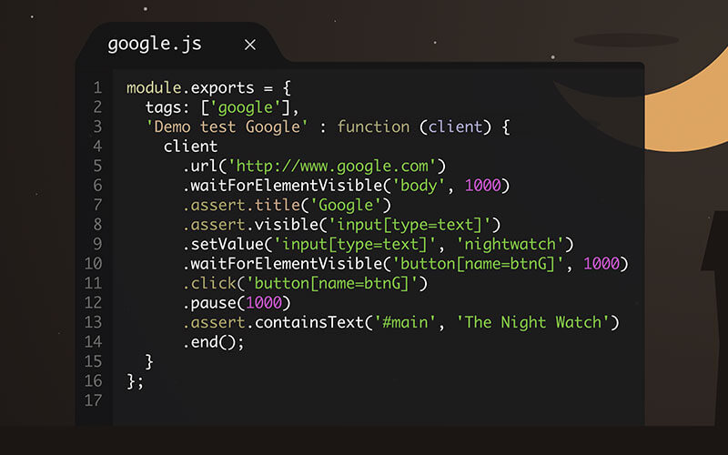Image resolution: width=728 pixels, height=455 pixels.
Task: Click the function keyword on line 3
Action: 374,127
